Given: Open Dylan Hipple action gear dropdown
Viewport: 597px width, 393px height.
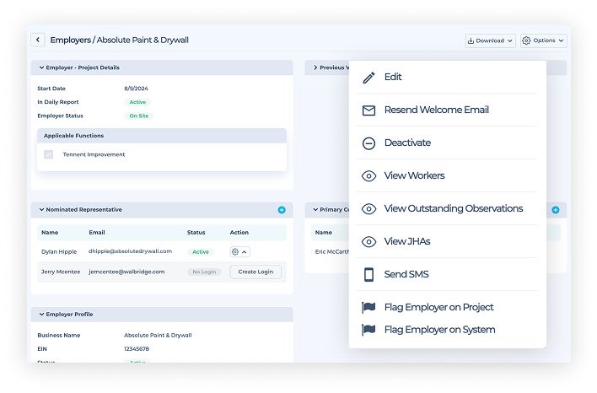Looking at the screenshot, I should [239, 251].
